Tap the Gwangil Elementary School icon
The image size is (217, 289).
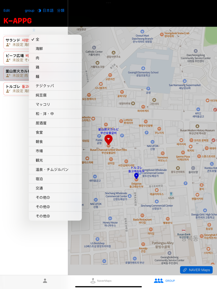coord(143,68)
